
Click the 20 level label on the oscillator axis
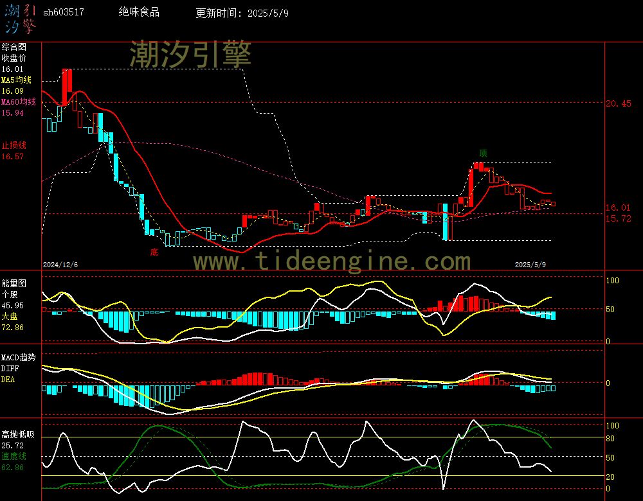coord(610,477)
